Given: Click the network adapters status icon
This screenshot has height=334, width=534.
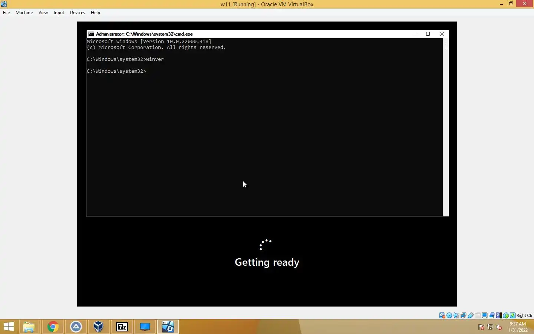Looking at the screenshot, I should (463, 315).
